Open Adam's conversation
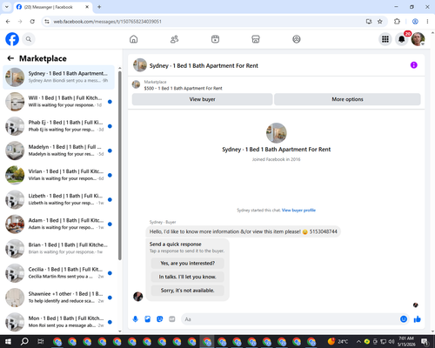The height and width of the screenshot is (348, 435). 58,224
